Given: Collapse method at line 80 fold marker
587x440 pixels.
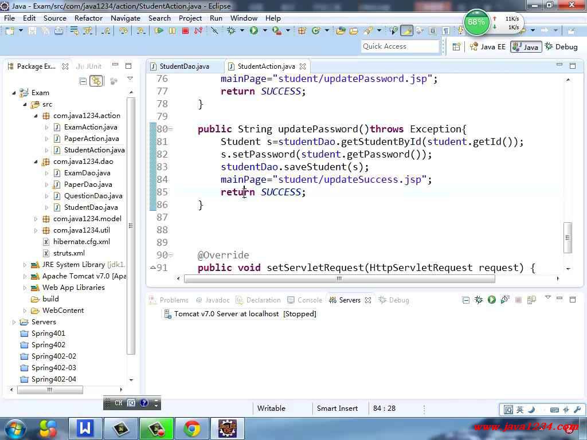Looking at the screenshot, I should pyautogui.click(x=171, y=129).
